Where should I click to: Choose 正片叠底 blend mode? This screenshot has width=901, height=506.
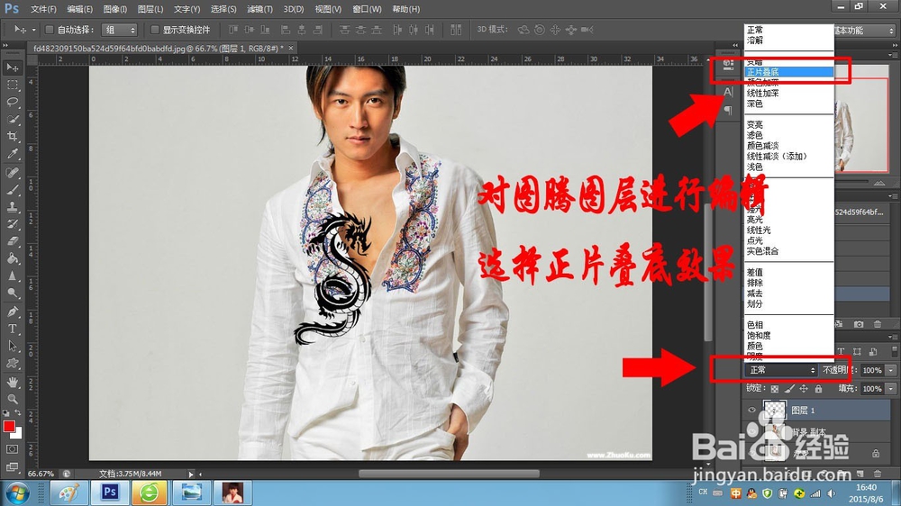[789, 72]
